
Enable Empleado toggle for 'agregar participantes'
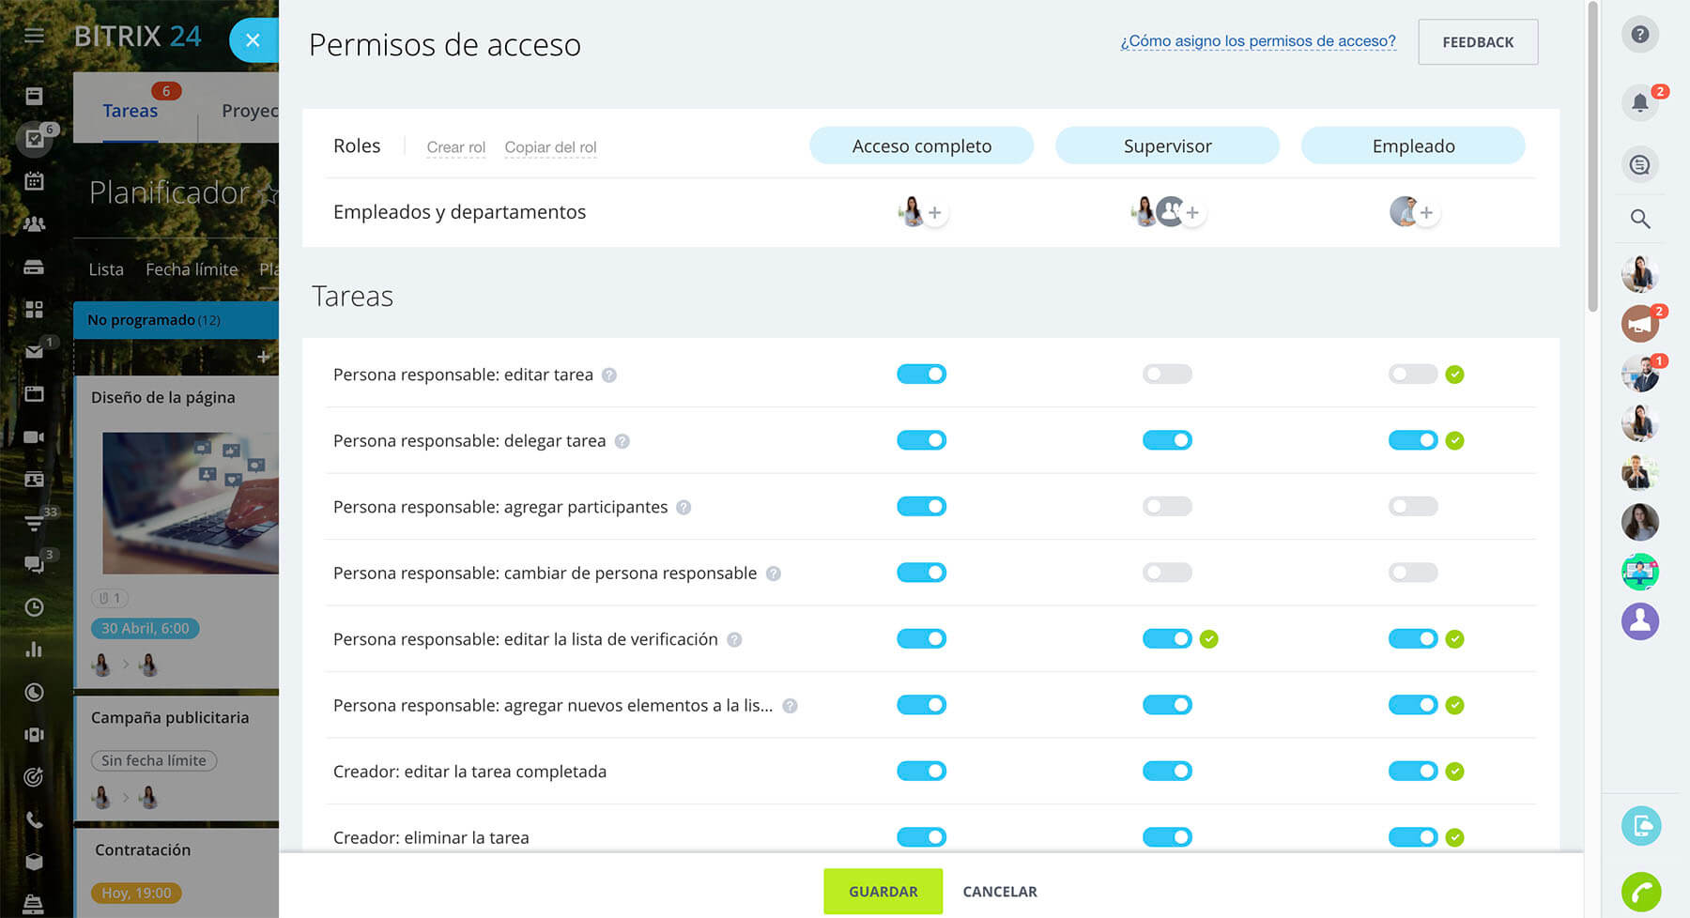(1412, 507)
